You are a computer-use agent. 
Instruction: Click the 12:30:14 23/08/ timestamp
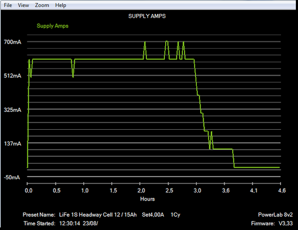click(x=79, y=223)
